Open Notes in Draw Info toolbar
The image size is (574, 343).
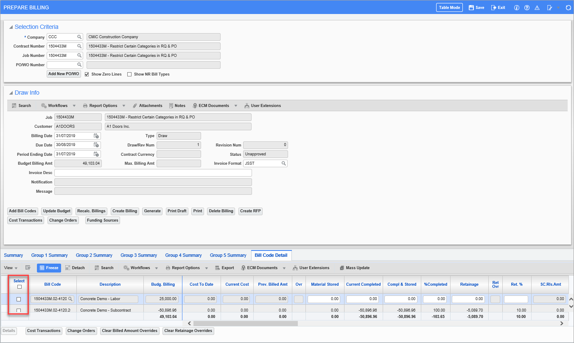click(x=177, y=106)
